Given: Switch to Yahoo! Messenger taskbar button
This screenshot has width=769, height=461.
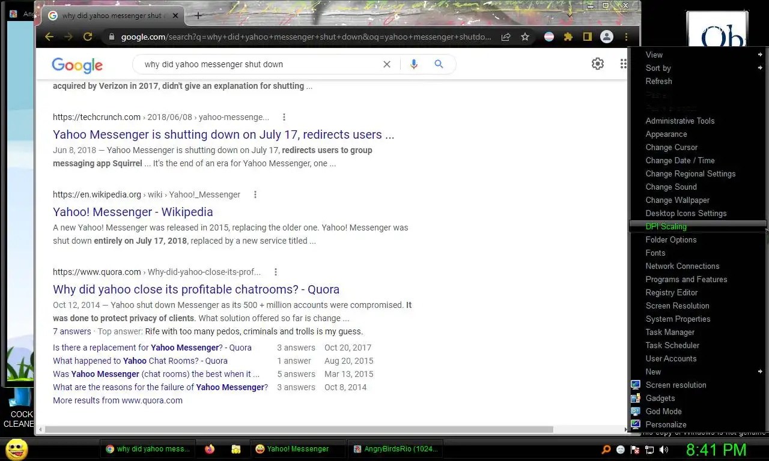Looking at the screenshot, I should (x=297, y=449).
